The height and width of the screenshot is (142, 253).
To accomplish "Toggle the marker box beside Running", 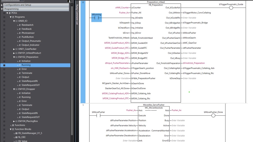I will pos(4,65).
